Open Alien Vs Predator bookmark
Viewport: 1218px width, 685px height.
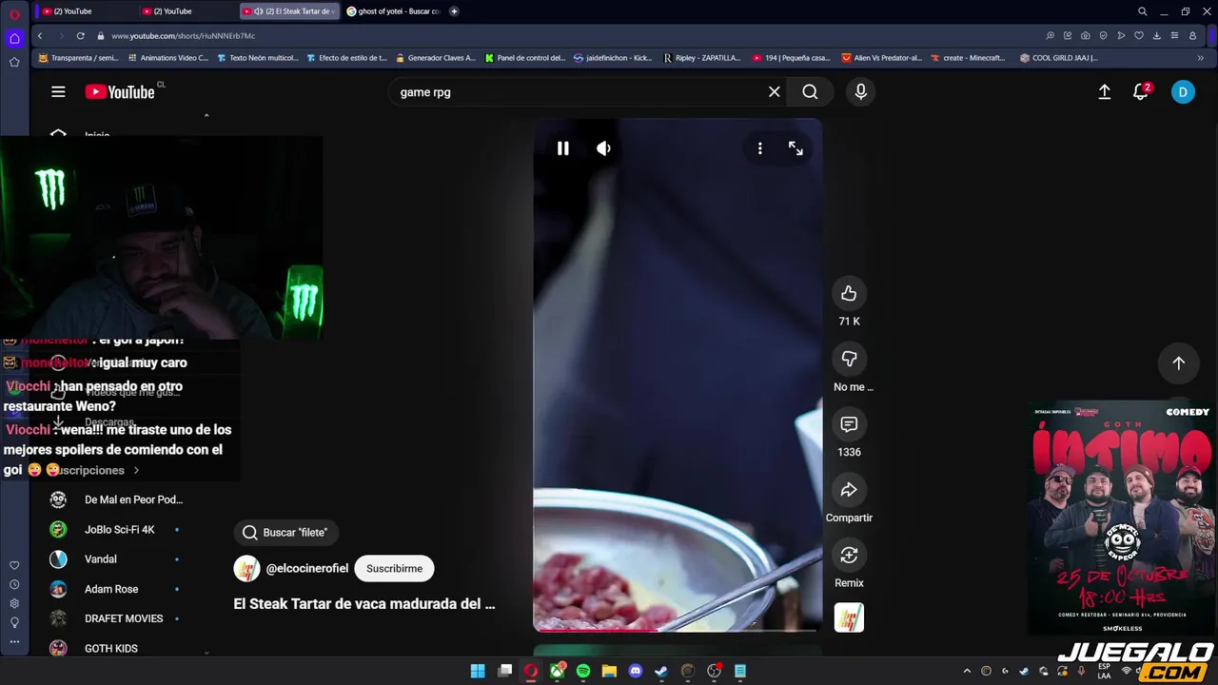click(x=881, y=58)
